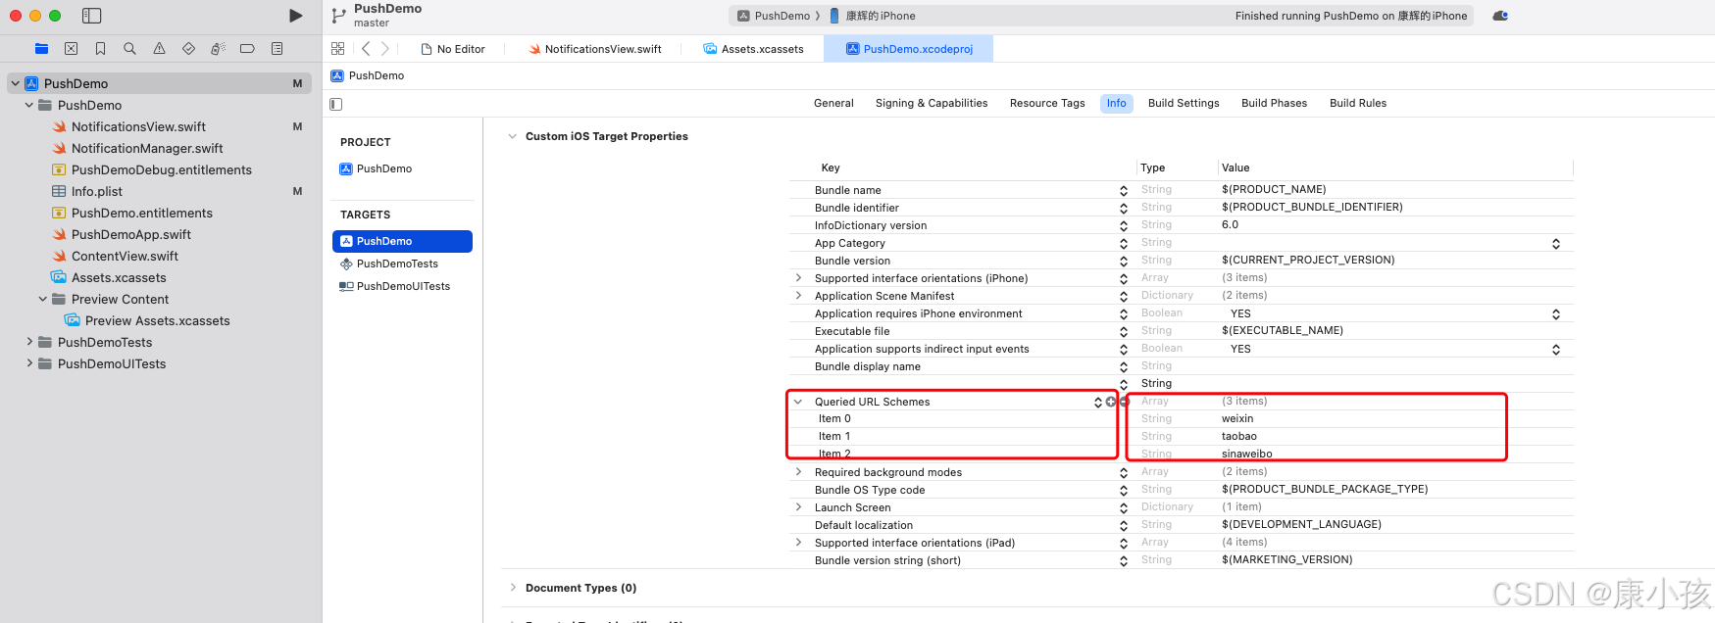The width and height of the screenshot is (1715, 623).
Task: Select NotificationManager.swift in navigator
Action: [x=147, y=148]
